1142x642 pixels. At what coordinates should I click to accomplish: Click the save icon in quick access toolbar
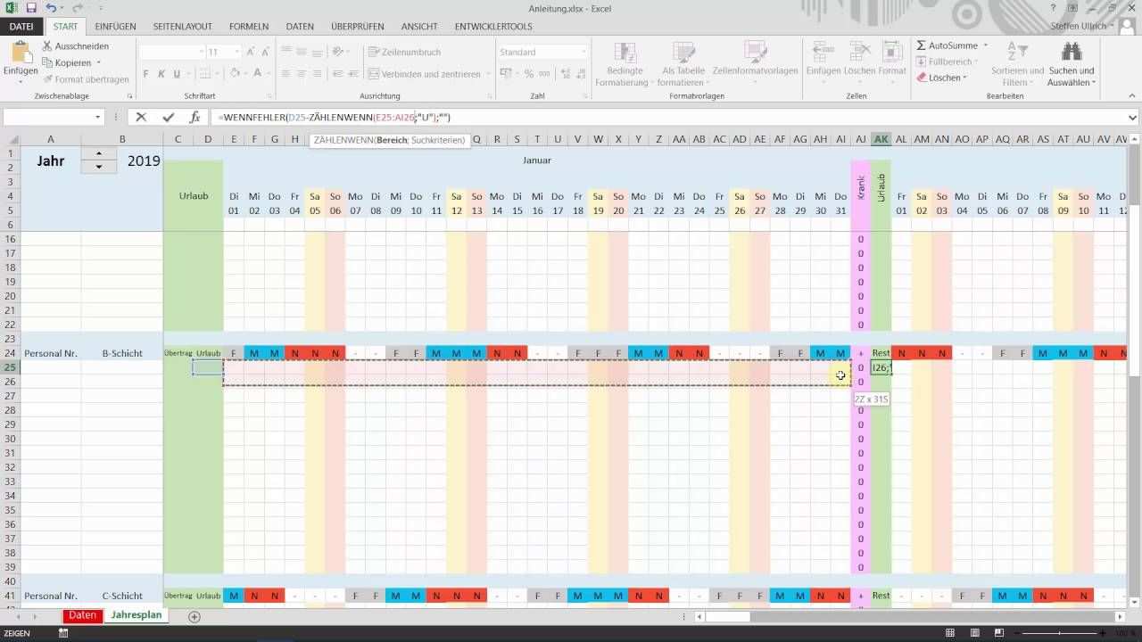[x=31, y=7]
